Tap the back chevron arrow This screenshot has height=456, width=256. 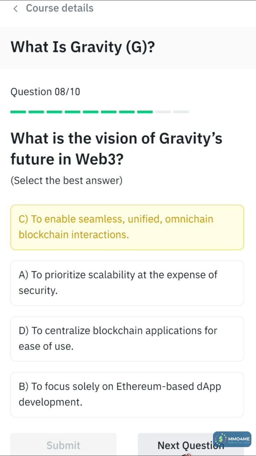pyautogui.click(x=15, y=9)
